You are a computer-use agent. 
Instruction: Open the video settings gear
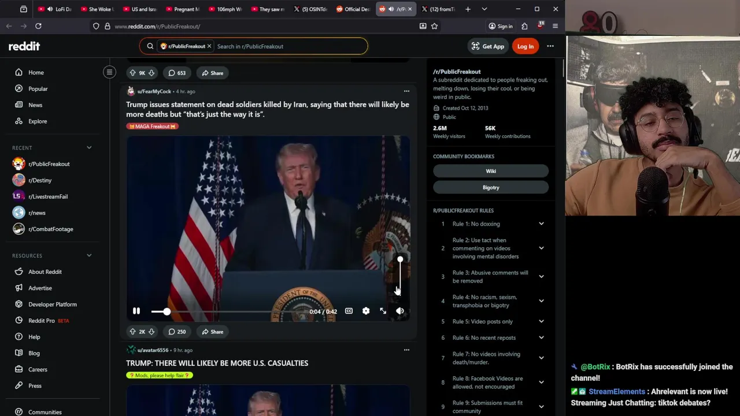point(366,311)
